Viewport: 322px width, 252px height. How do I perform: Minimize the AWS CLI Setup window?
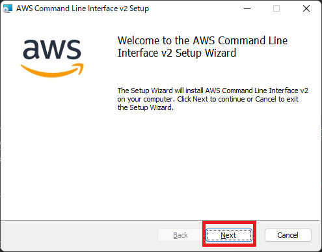(x=247, y=8)
